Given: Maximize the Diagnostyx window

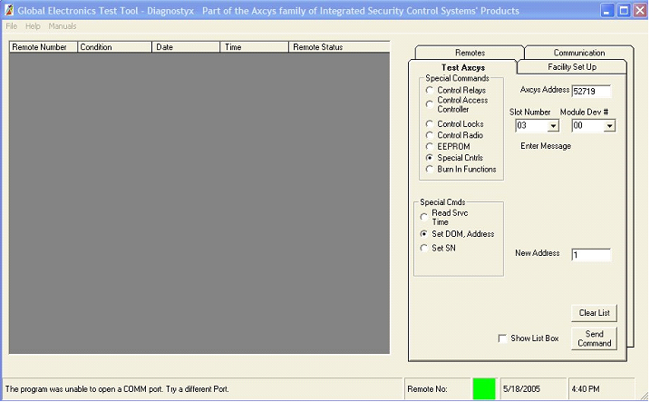Looking at the screenshot, I should pyautogui.click(x=624, y=10).
